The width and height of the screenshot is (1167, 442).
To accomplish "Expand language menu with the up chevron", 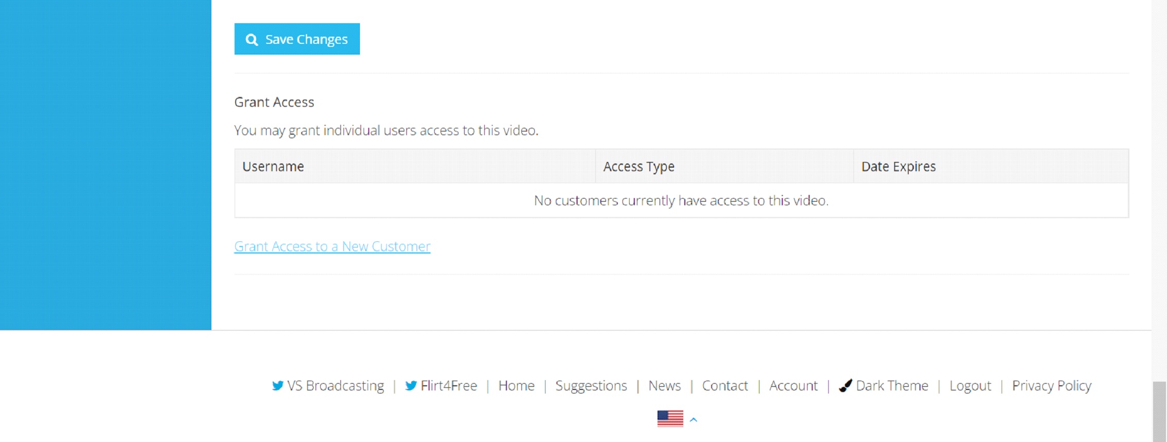I will coord(694,420).
